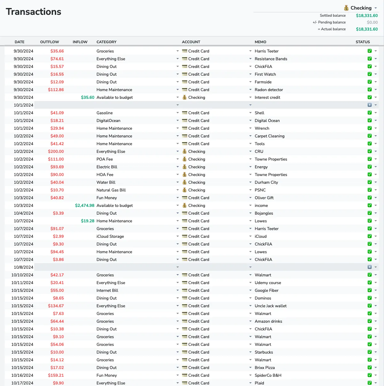Screen dimensions: 384x386
Task: Click the credit card icon on the Shell row
Action: tap(184, 113)
